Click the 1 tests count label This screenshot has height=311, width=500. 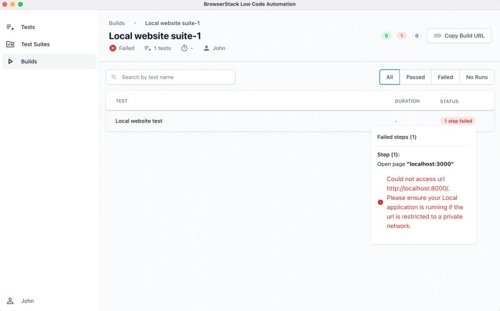tap(162, 48)
